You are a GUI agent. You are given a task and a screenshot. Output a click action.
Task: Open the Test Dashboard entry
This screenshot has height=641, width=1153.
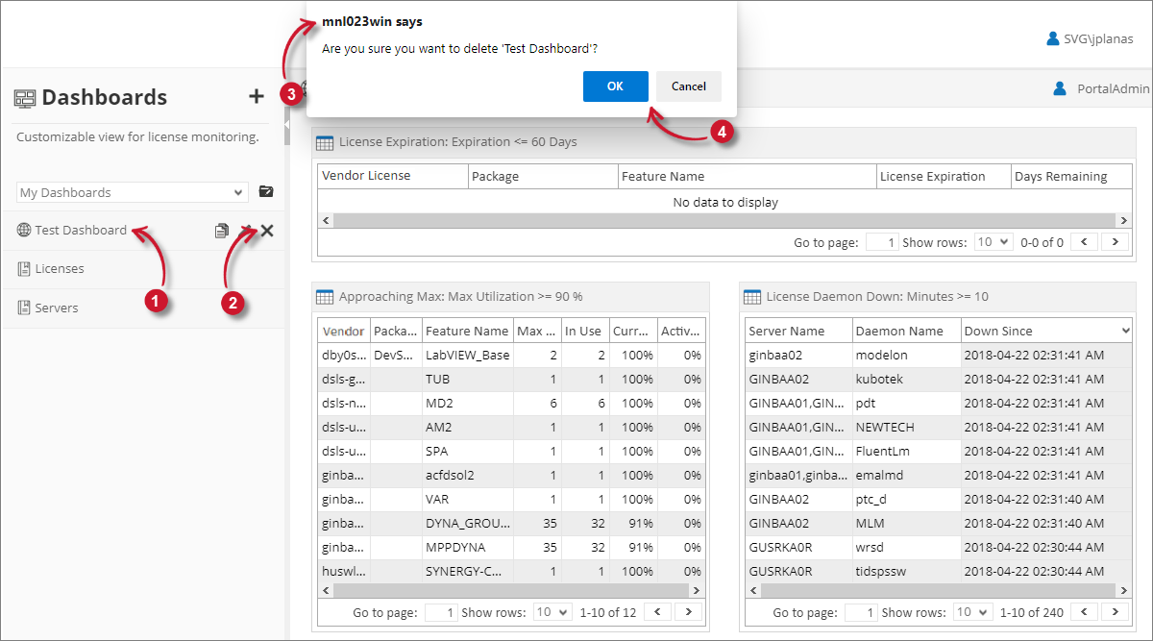click(81, 231)
